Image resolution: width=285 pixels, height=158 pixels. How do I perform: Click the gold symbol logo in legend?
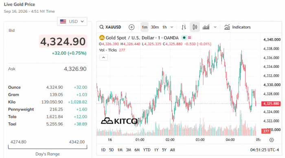click(x=102, y=37)
